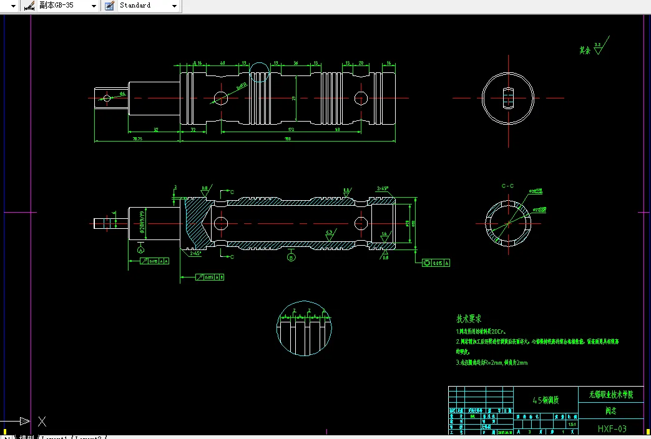Click the dimension style icon
Screen dimensions: 651x439
29,6
